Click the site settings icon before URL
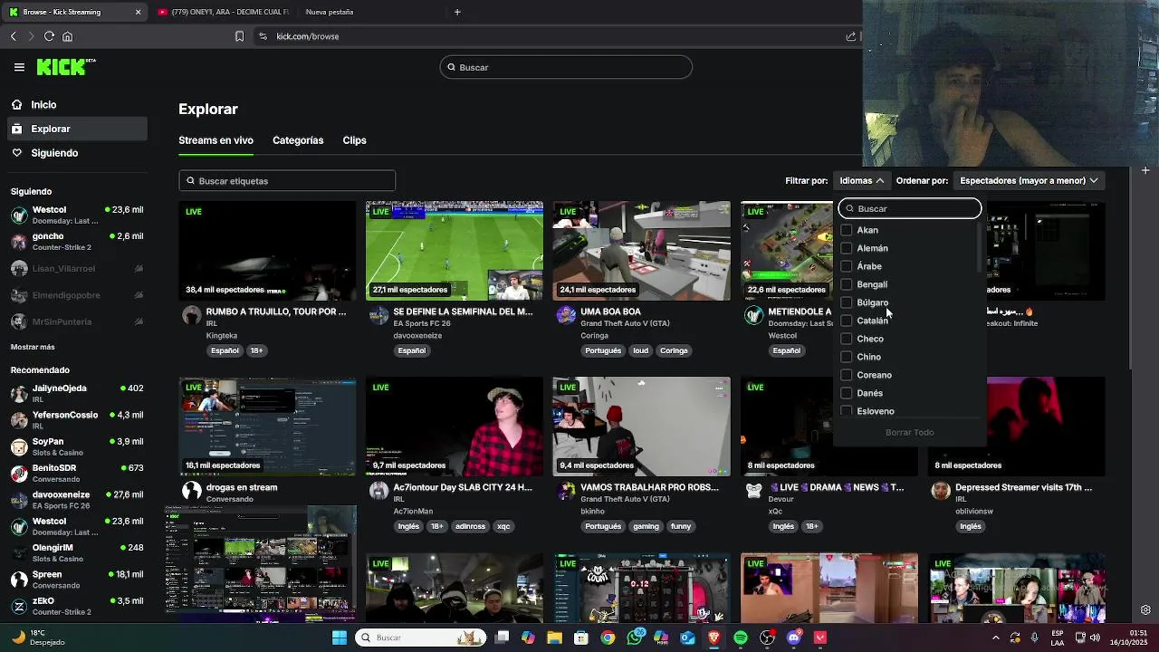This screenshot has height=652, width=1159. tap(263, 36)
